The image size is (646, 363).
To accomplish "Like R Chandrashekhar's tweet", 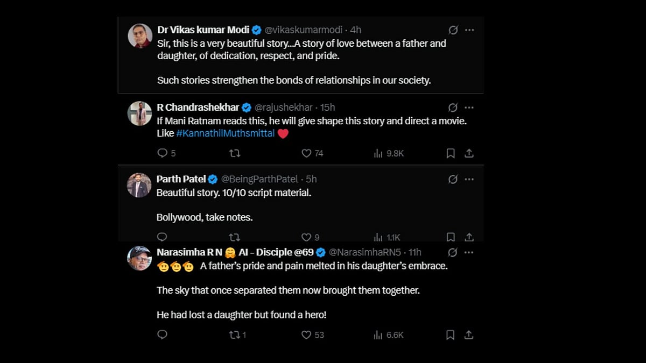I will click(x=306, y=153).
